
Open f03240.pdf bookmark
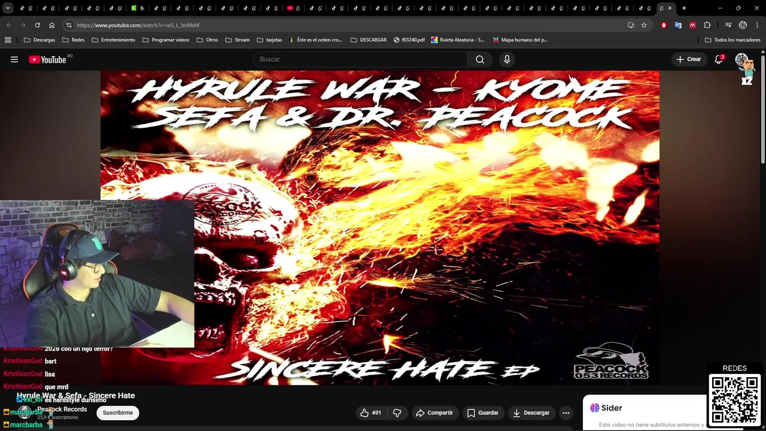[409, 40]
